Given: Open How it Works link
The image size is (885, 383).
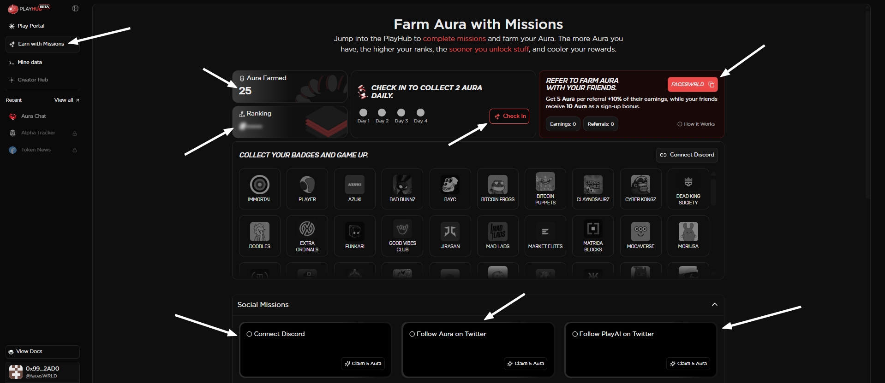Looking at the screenshot, I should point(696,124).
